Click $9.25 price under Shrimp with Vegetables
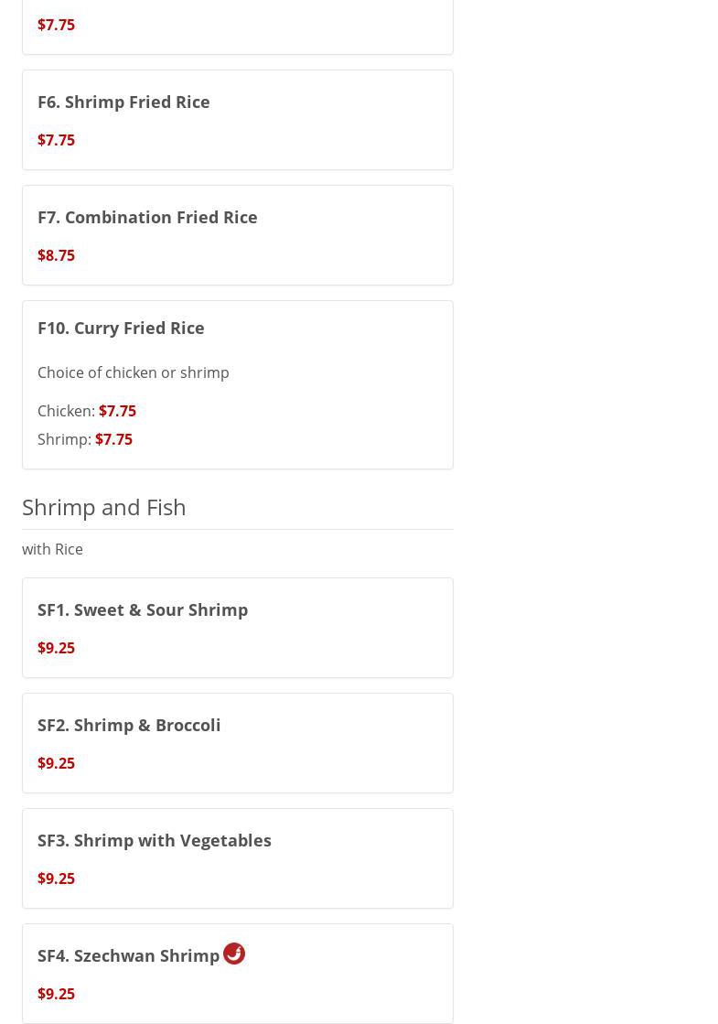Screen dimensions: 718x1024 tap(56, 878)
